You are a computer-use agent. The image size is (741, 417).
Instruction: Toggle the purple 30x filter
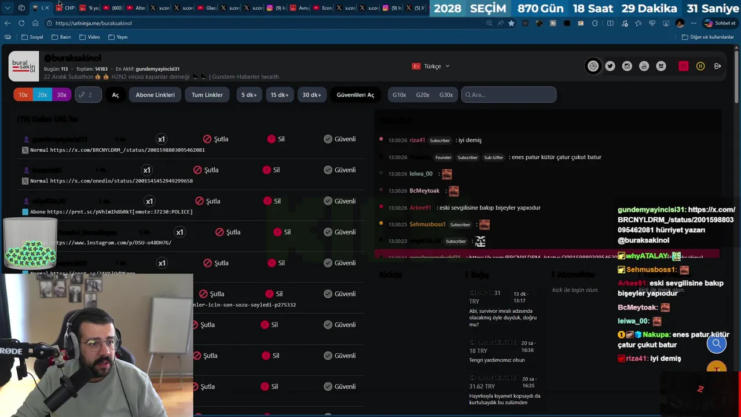coord(61,95)
